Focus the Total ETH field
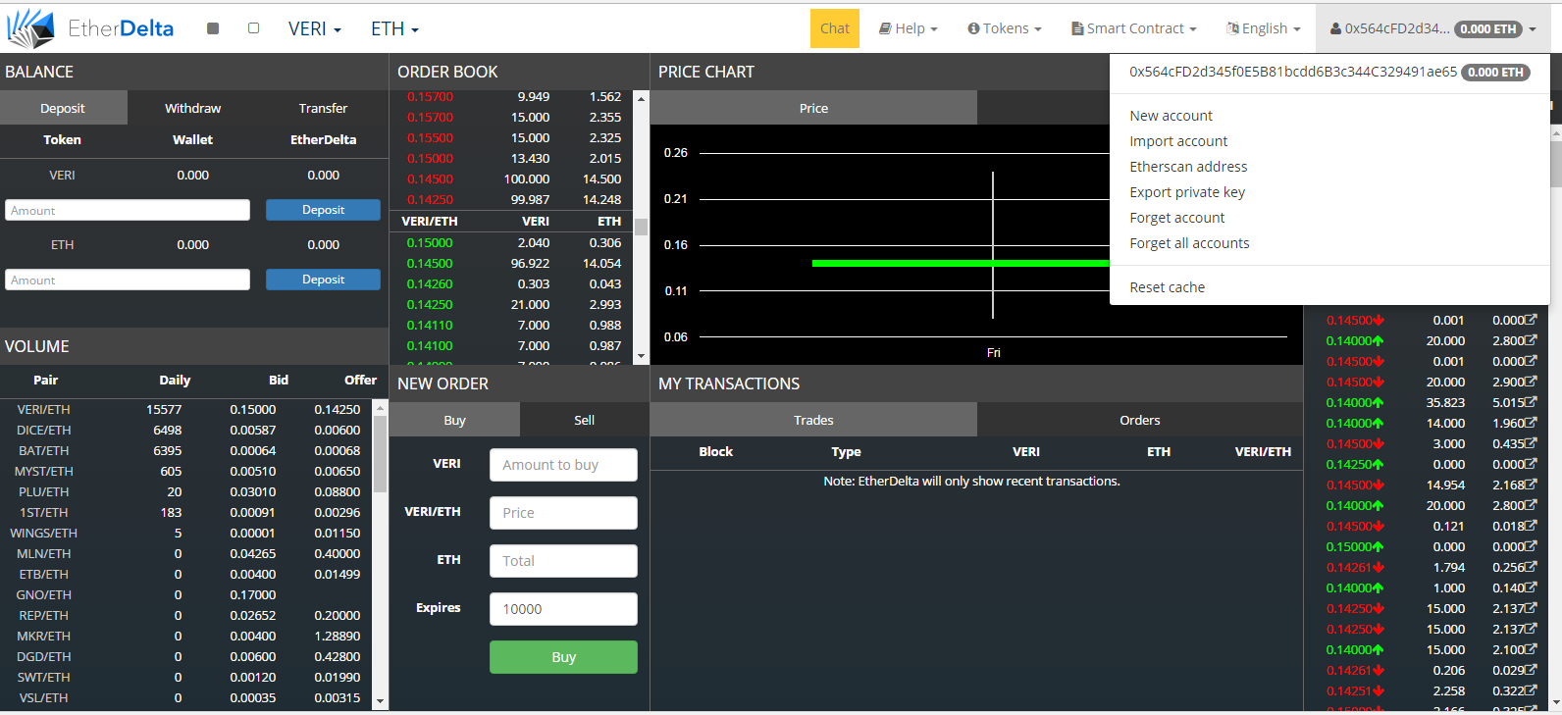This screenshot has width=1562, height=715. 563,561
